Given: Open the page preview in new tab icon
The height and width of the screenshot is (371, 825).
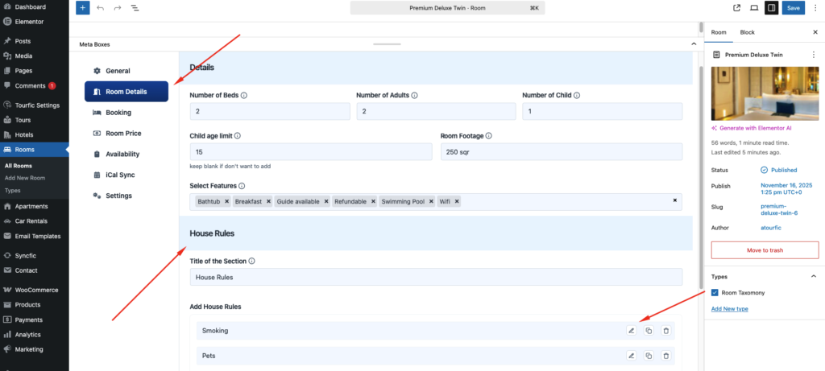Looking at the screenshot, I should [x=736, y=8].
